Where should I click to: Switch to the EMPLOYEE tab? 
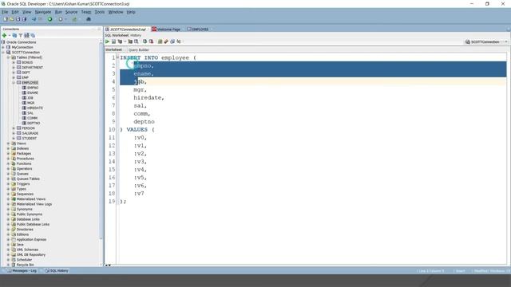pos(198,29)
